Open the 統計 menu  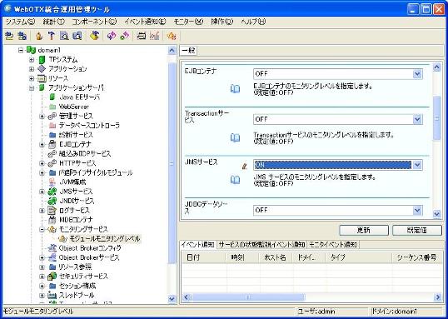[54, 22]
